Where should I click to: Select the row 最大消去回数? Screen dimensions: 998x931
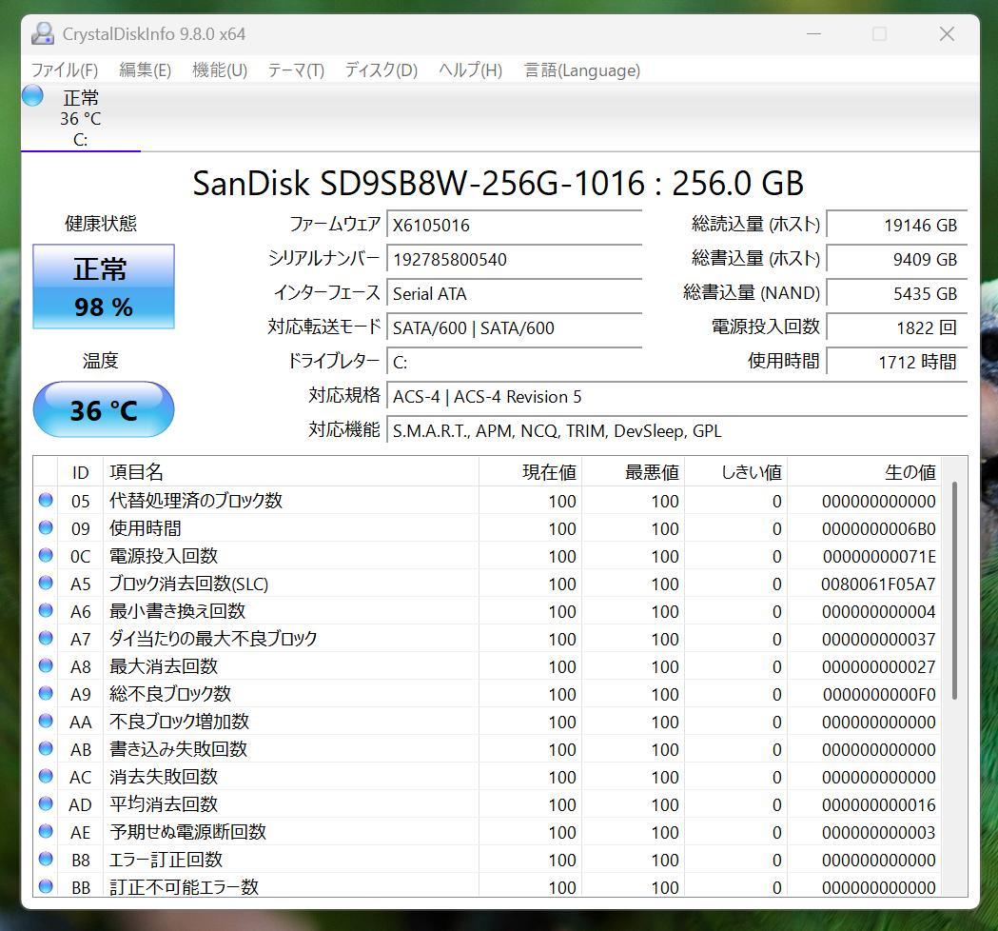[x=487, y=666]
